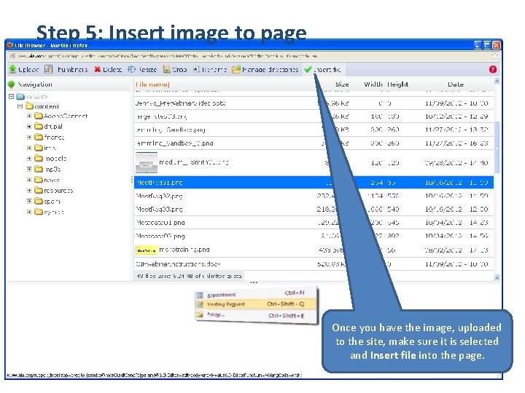Click the Upload toolbar button
The image size is (525, 393).
point(24,70)
